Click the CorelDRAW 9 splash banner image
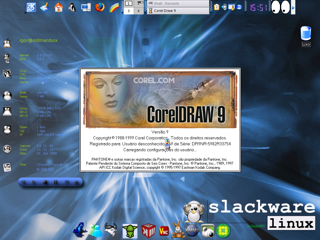Image resolution: width=320 pixels, height=240 pixels. tap(160, 99)
